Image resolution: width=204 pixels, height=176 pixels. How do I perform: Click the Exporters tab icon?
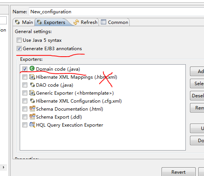[x=39, y=22]
